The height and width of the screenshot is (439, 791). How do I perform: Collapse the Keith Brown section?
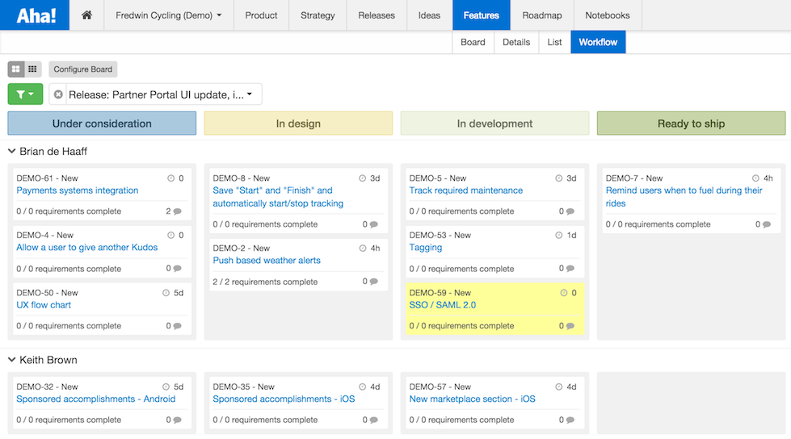click(12, 360)
